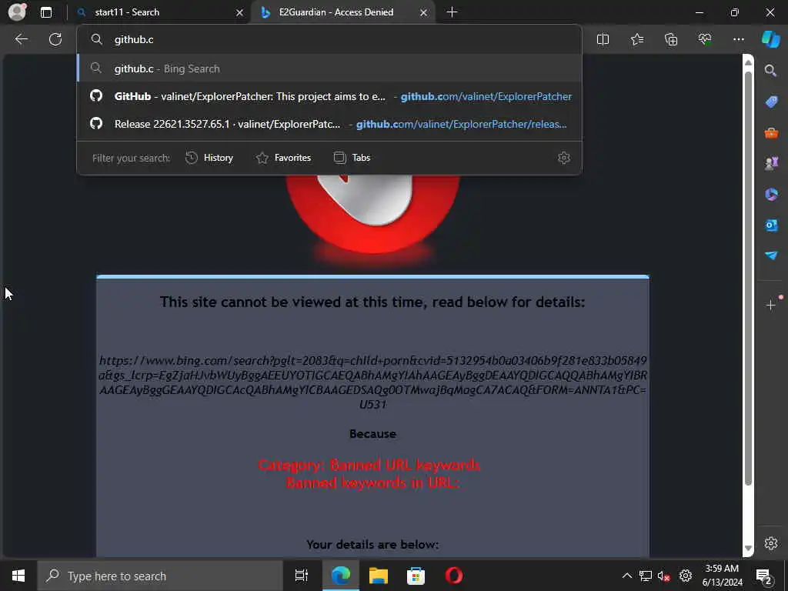The image size is (788, 591).
Task: Open Microsoft Edge taskbar icon
Action: pos(341,576)
